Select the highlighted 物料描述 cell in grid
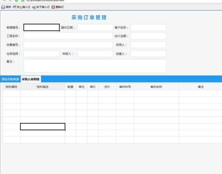This screenshot has height=174, width=222. [x=43, y=127]
